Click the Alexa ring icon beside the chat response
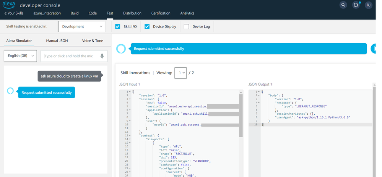 (x=10, y=91)
